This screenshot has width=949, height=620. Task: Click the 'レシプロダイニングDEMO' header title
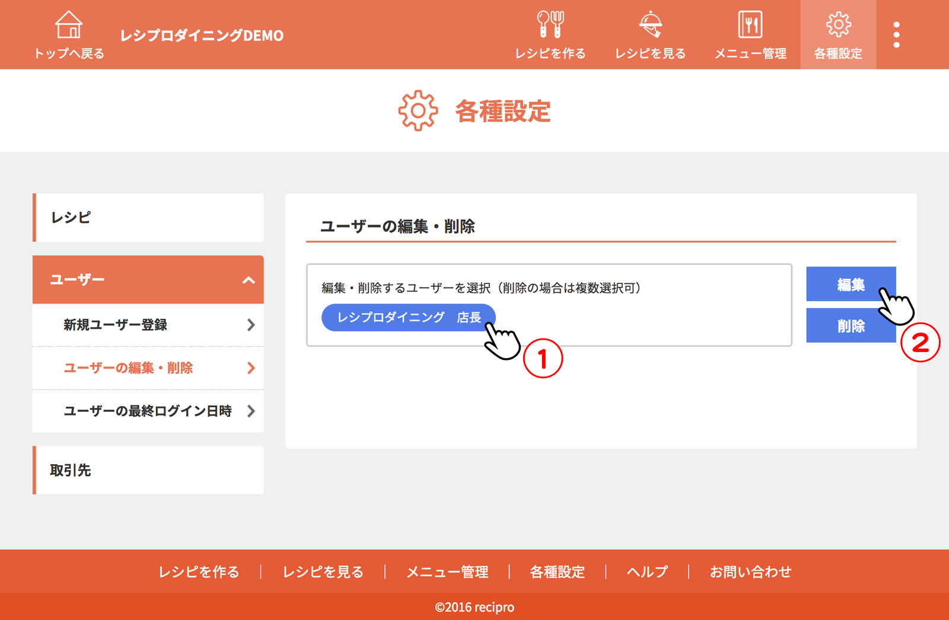coord(202,36)
